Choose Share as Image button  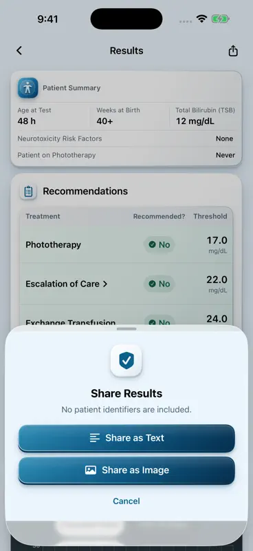coord(126,470)
